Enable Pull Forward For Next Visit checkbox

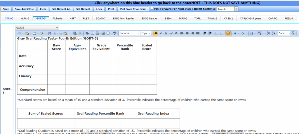click(152, 8)
